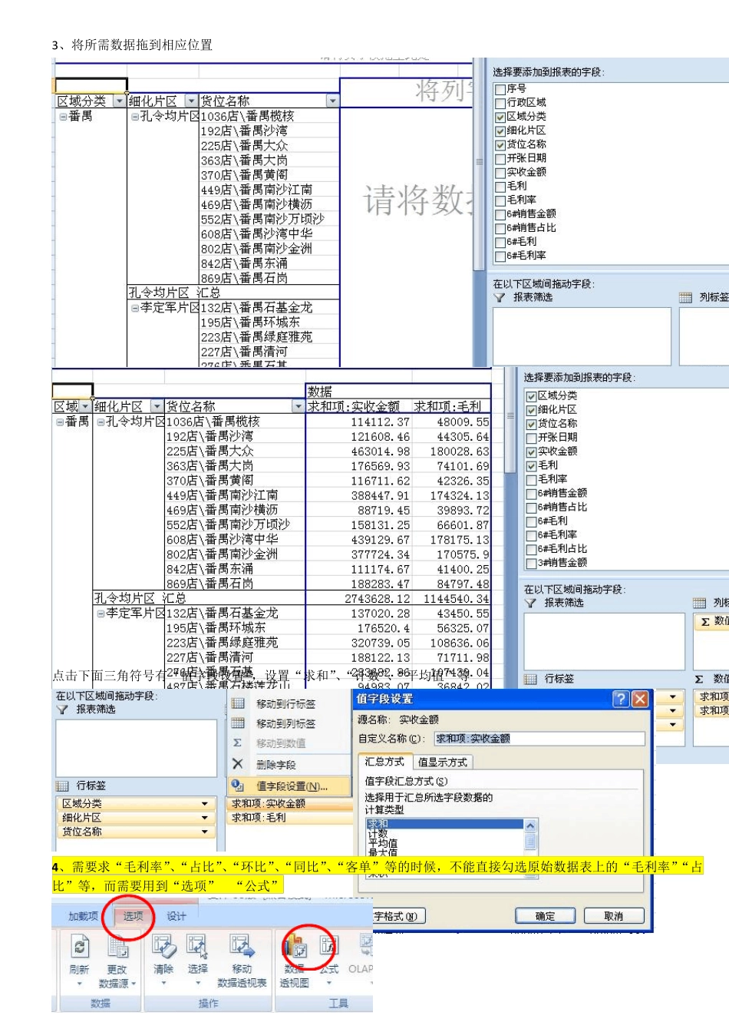
Task: Click the cell showing 463014.98
Action: (358, 451)
